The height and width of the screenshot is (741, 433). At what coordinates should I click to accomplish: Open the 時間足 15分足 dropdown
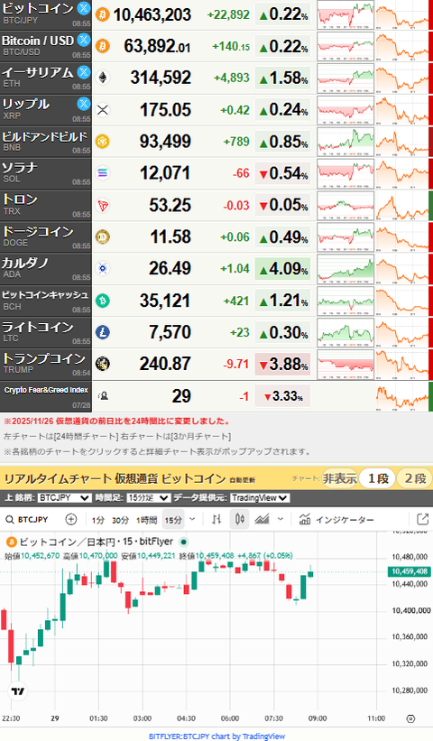tap(149, 497)
